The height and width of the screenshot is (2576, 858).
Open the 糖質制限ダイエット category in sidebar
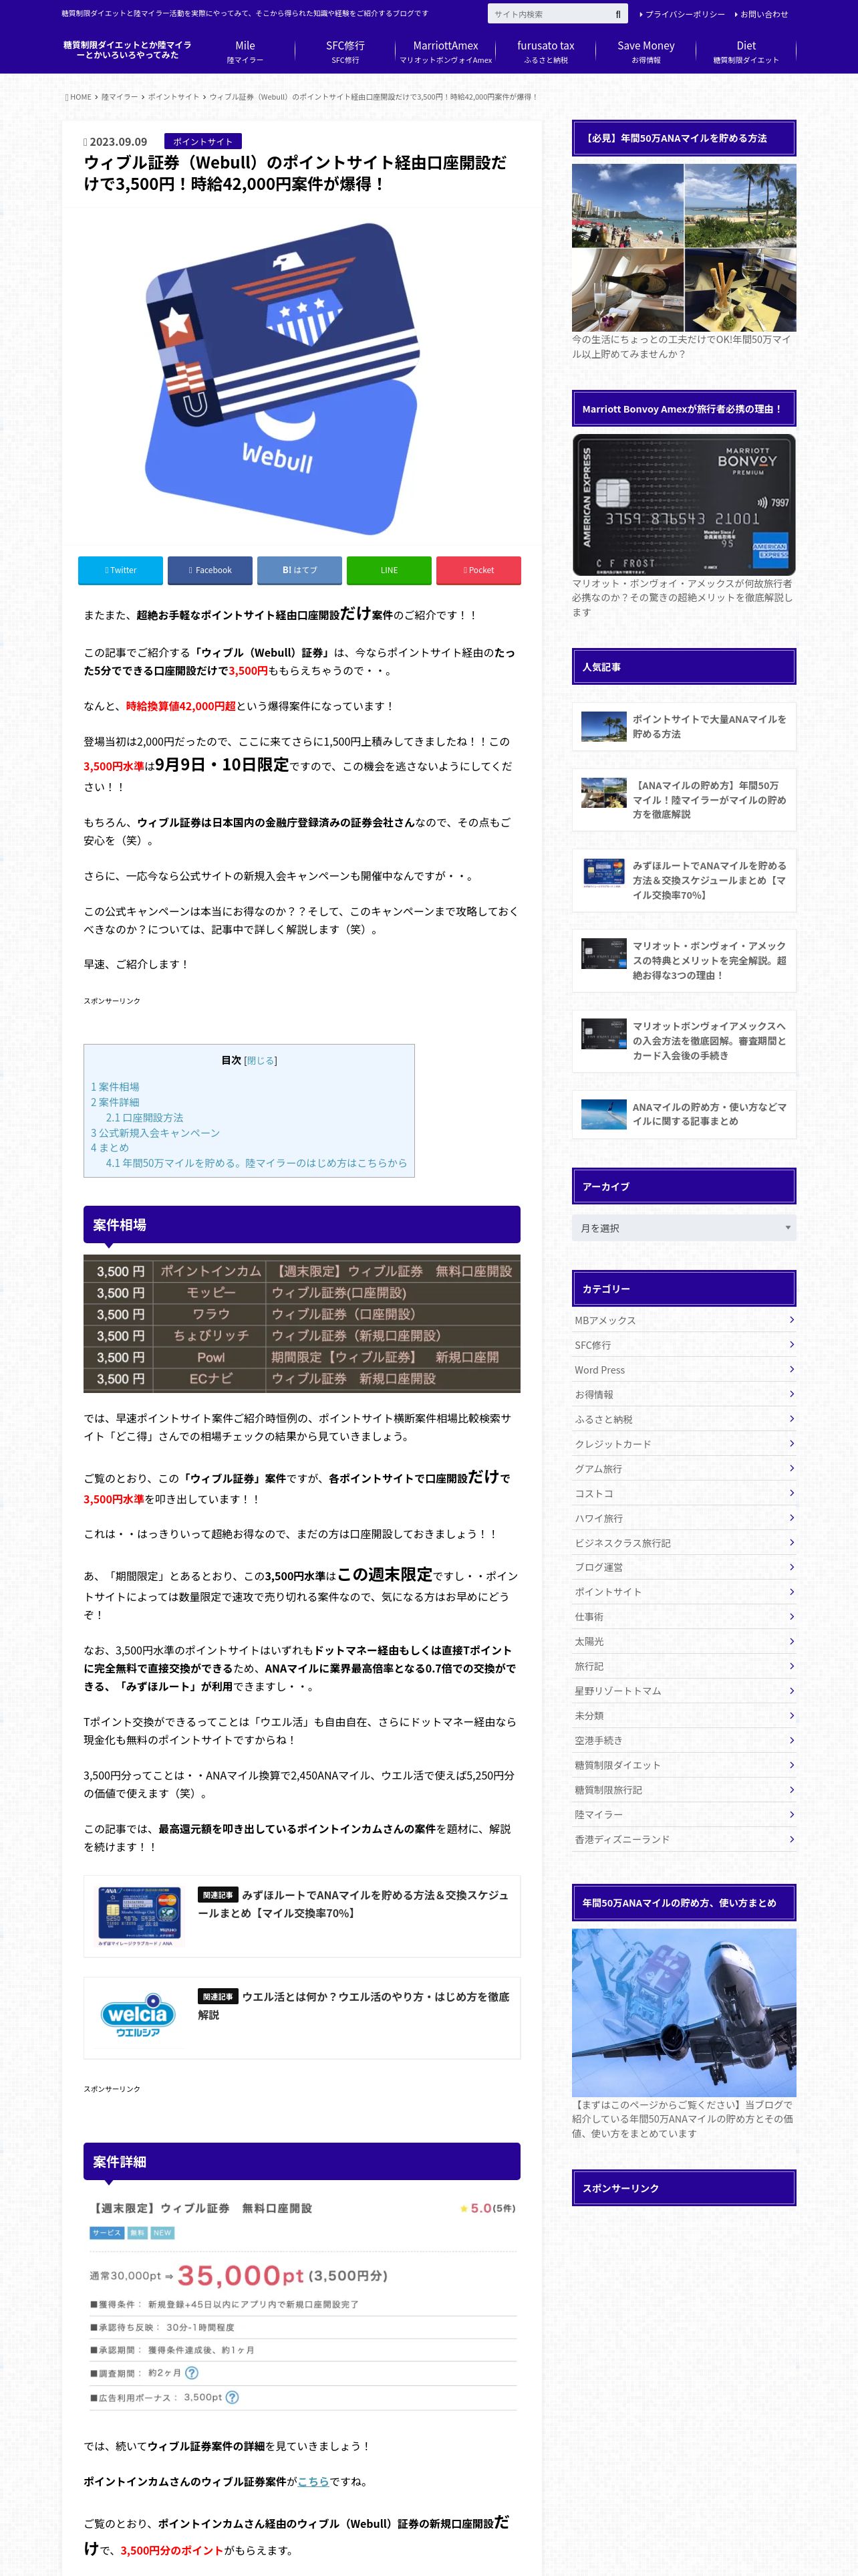683,1765
